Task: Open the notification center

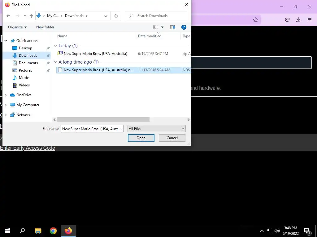Action: [x=307, y=231]
